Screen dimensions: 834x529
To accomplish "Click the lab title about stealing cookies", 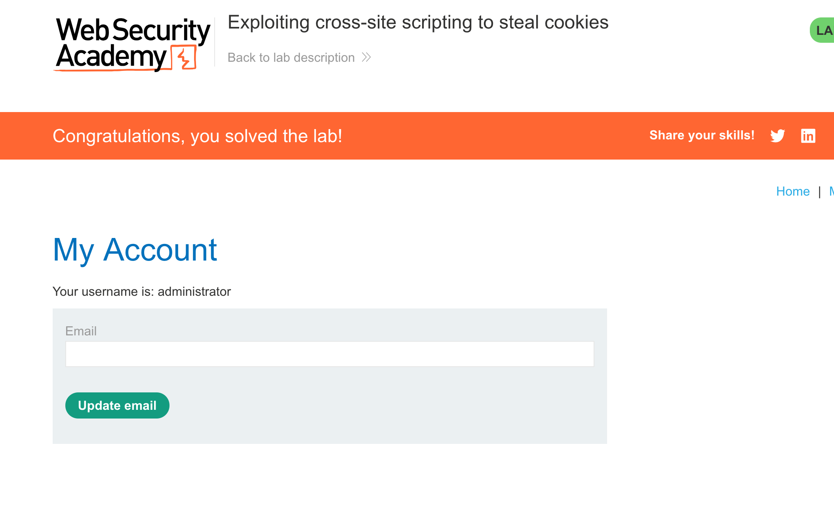I will (x=418, y=23).
